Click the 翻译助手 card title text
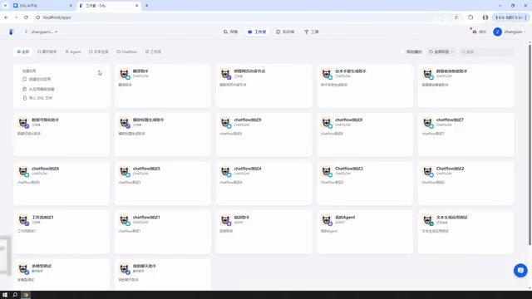The height and width of the screenshot is (299, 532). pyautogui.click(x=140, y=71)
